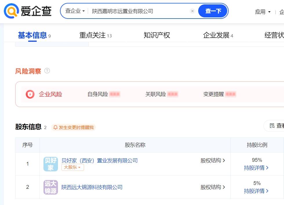The width and height of the screenshot is (284, 205).
Task: Click the bell icon for change alerts
Action: pos(55,127)
